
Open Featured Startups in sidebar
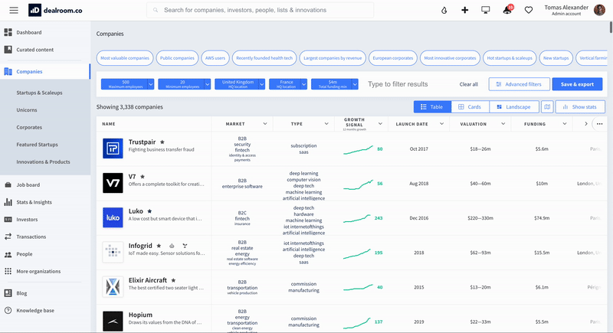pos(37,145)
